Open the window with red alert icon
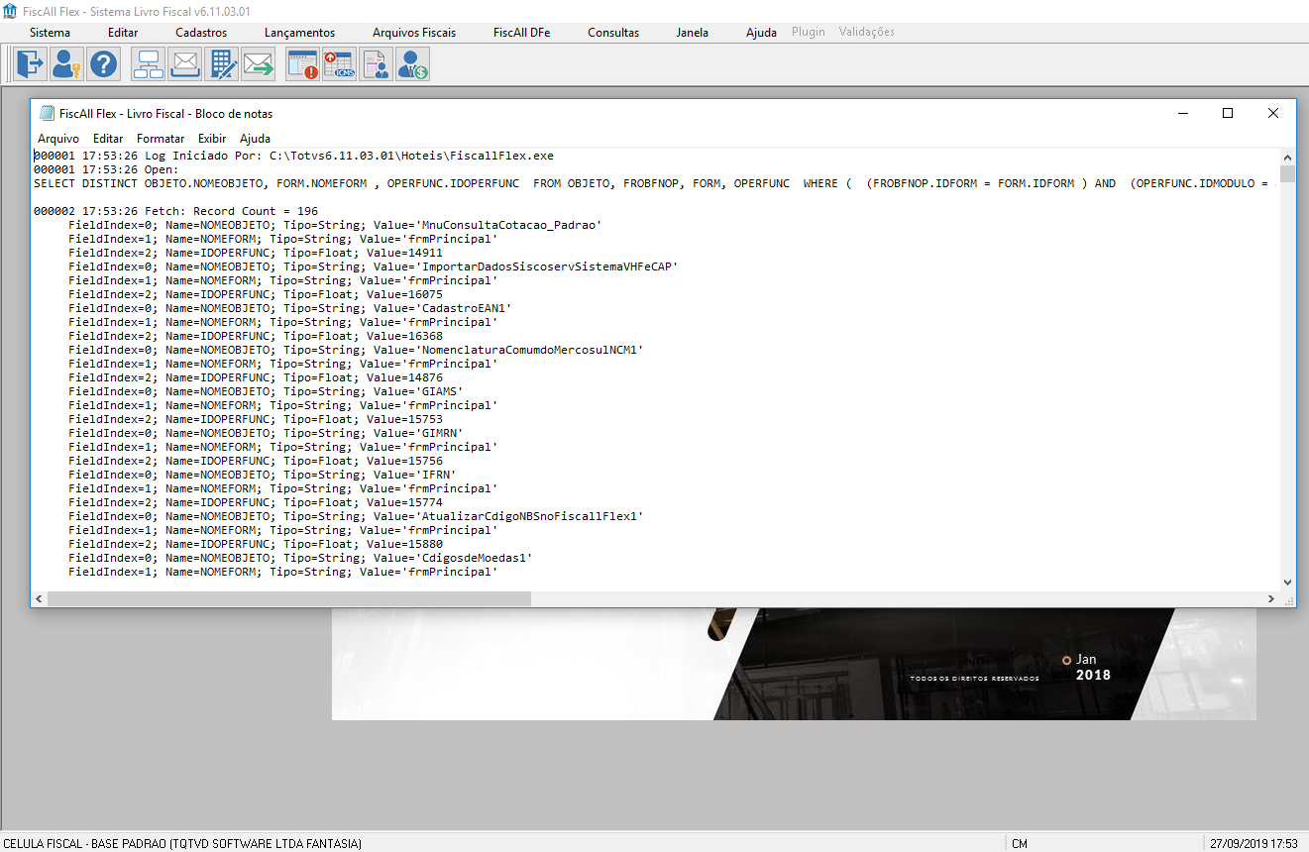Screen dimensions: 1309x852 302,65
